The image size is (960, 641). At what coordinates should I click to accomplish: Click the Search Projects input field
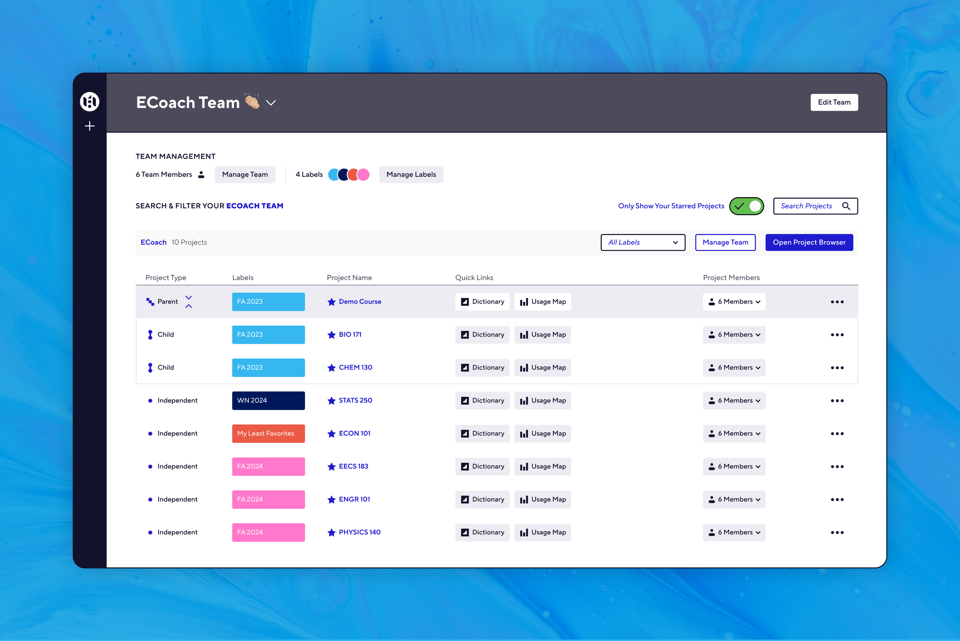[807, 206]
